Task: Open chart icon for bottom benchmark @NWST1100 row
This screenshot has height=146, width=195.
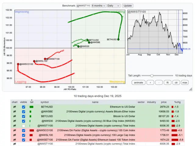Action: pyautogui.click(x=15, y=144)
